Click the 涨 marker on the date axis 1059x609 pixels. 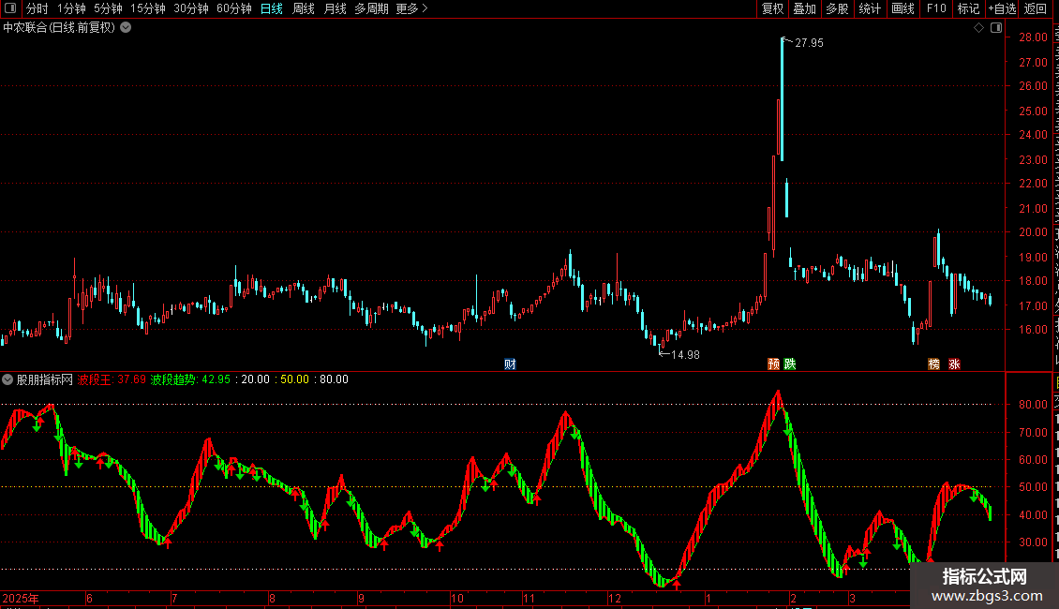click(954, 364)
